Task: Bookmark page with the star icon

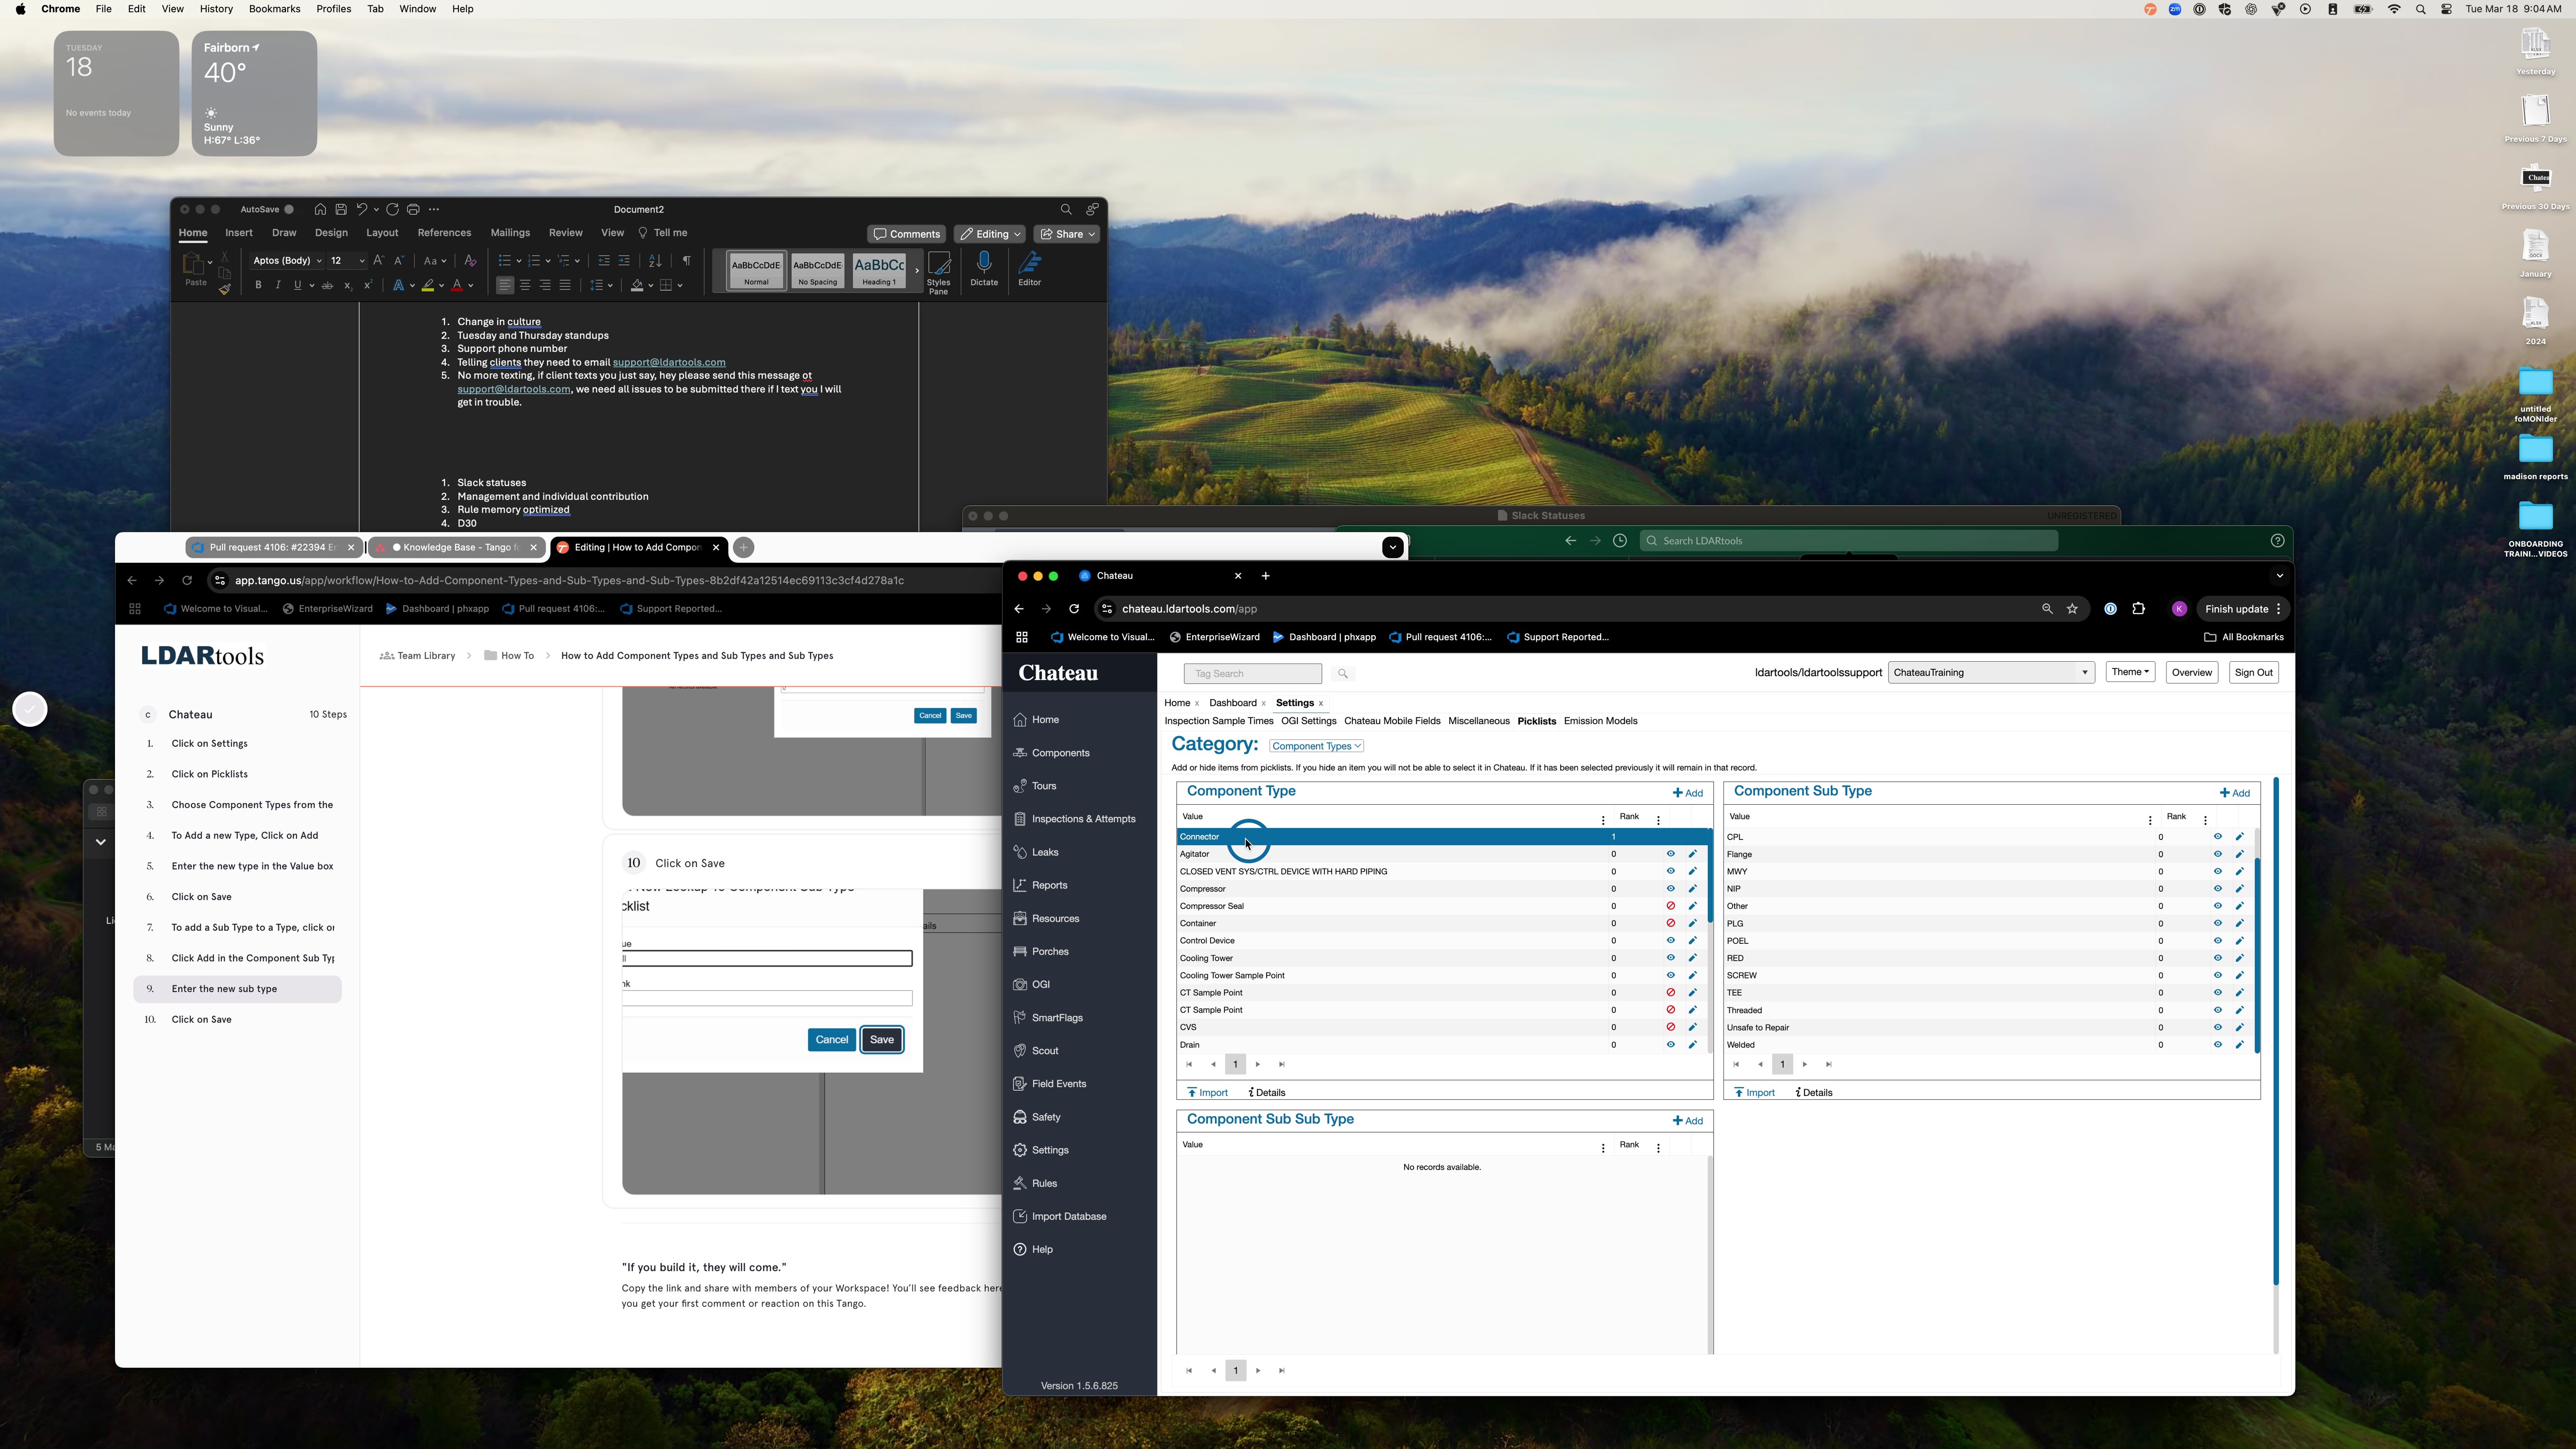Action: pyautogui.click(x=2072, y=609)
